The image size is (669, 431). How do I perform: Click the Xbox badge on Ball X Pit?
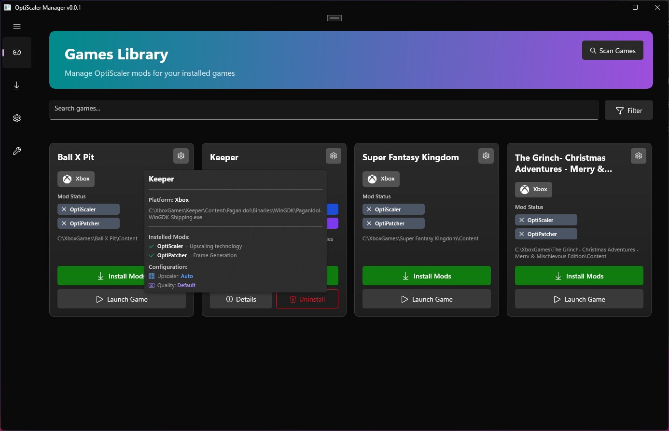click(76, 179)
